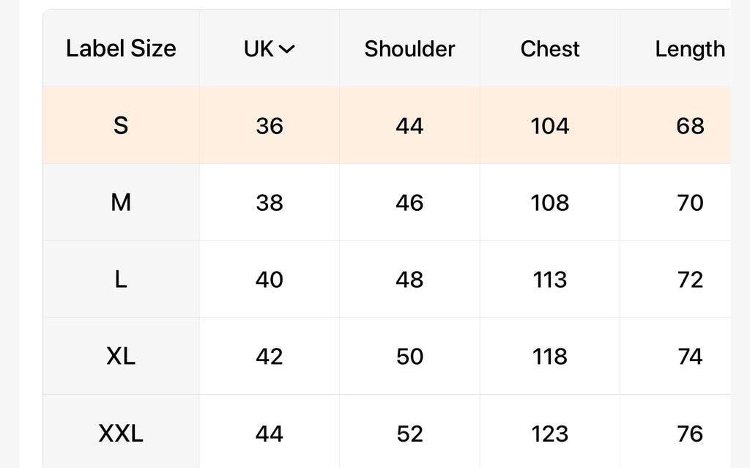The height and width of the screenshot is (468, 750).
Task: Click the chest value 104 cell
Action: (549, 125)
